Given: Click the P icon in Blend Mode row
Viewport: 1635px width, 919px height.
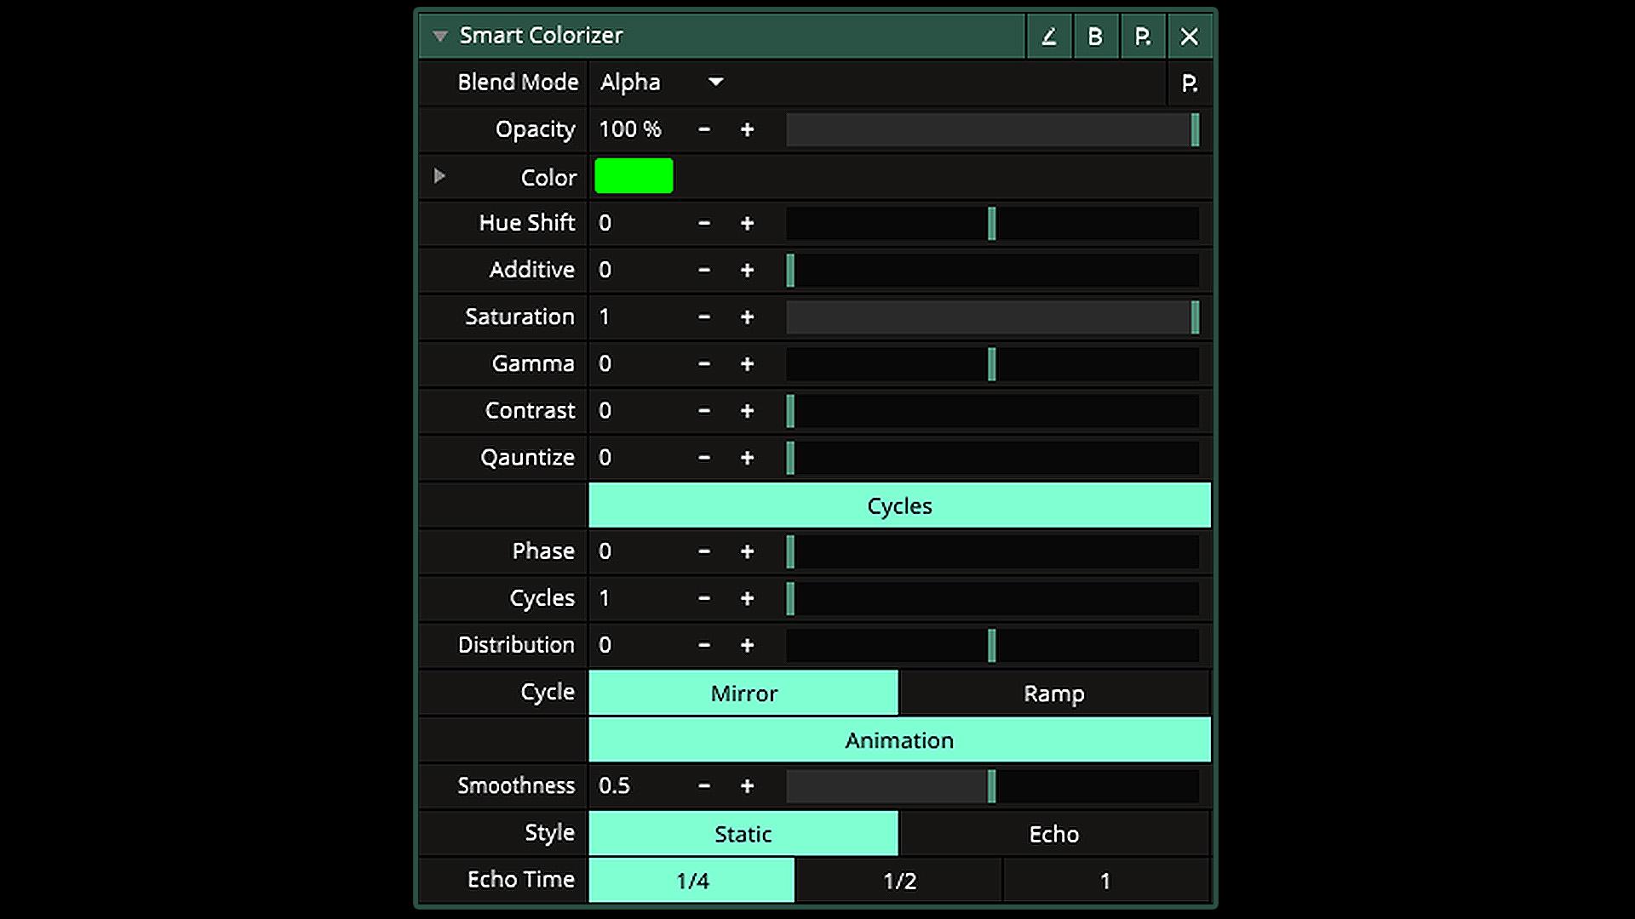Looking at the screenshot, I should (1190, 83).
